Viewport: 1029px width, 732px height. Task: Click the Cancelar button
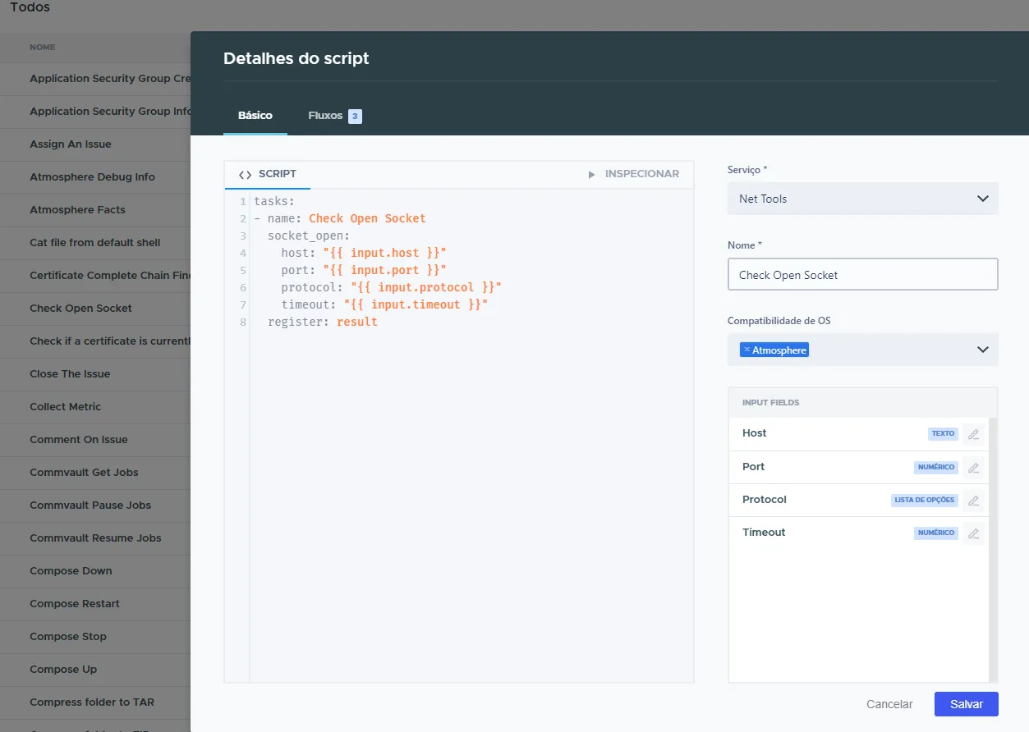[x=889, y=704]
